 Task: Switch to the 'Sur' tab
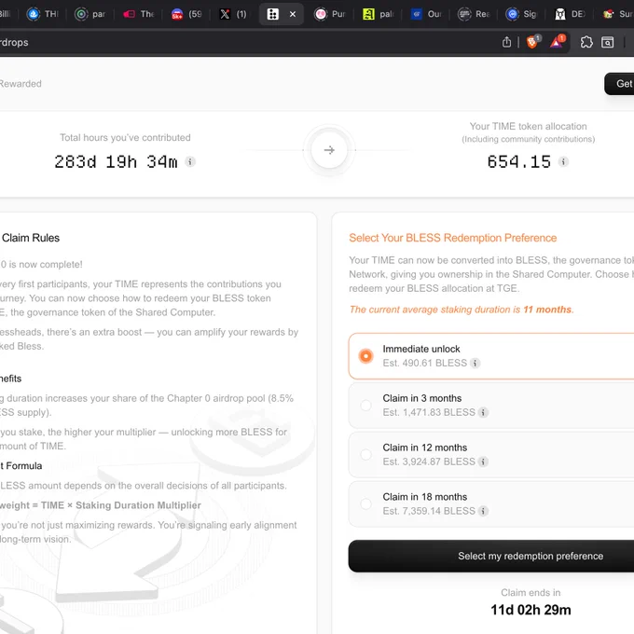click(617, 14)
